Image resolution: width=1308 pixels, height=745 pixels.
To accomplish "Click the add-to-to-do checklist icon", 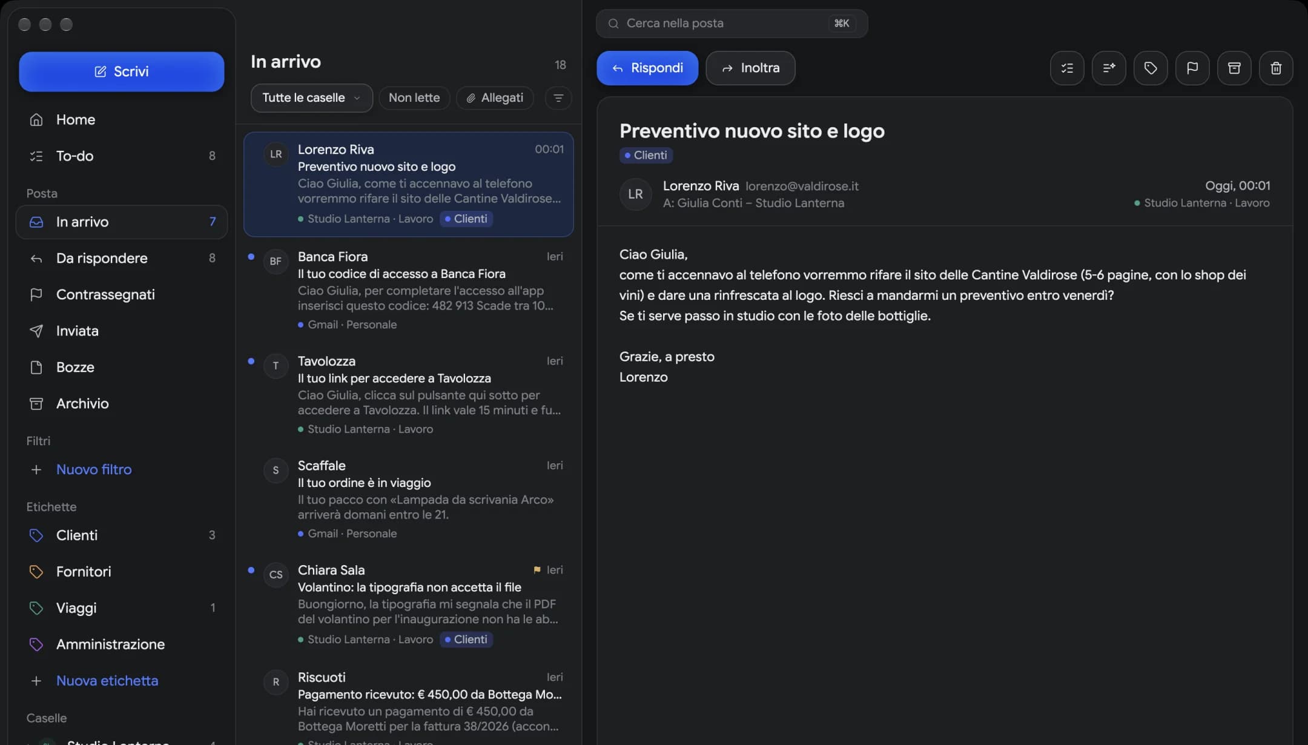I will [x=1066, y=68].
